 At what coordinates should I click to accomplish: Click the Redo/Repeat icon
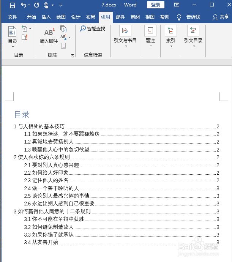(36, 5)
